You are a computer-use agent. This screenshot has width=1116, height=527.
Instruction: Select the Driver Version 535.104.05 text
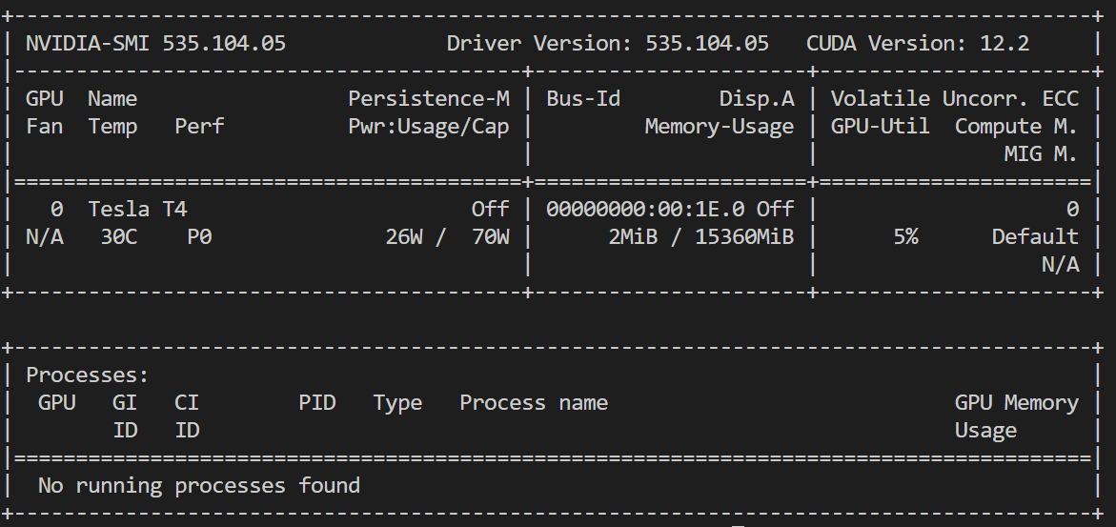607,44
